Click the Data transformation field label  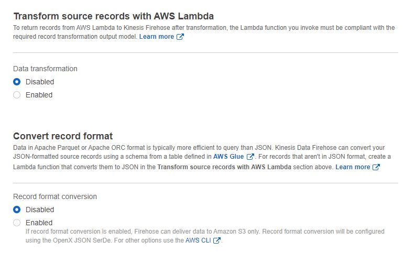point(45,69)
